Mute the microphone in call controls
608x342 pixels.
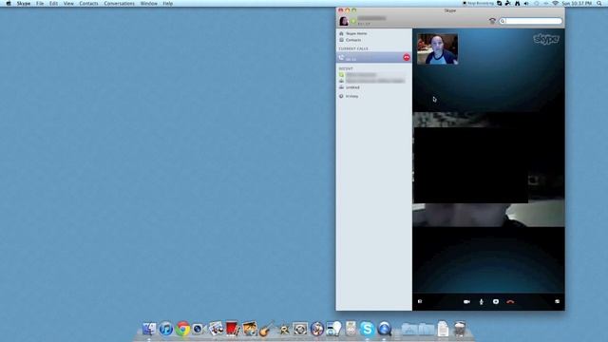[x=482, y=302]
